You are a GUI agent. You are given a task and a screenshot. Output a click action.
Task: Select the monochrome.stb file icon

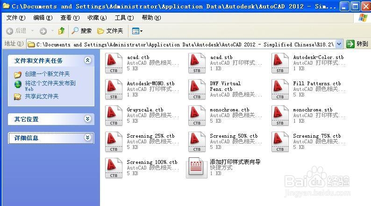[x=280, y=116]
